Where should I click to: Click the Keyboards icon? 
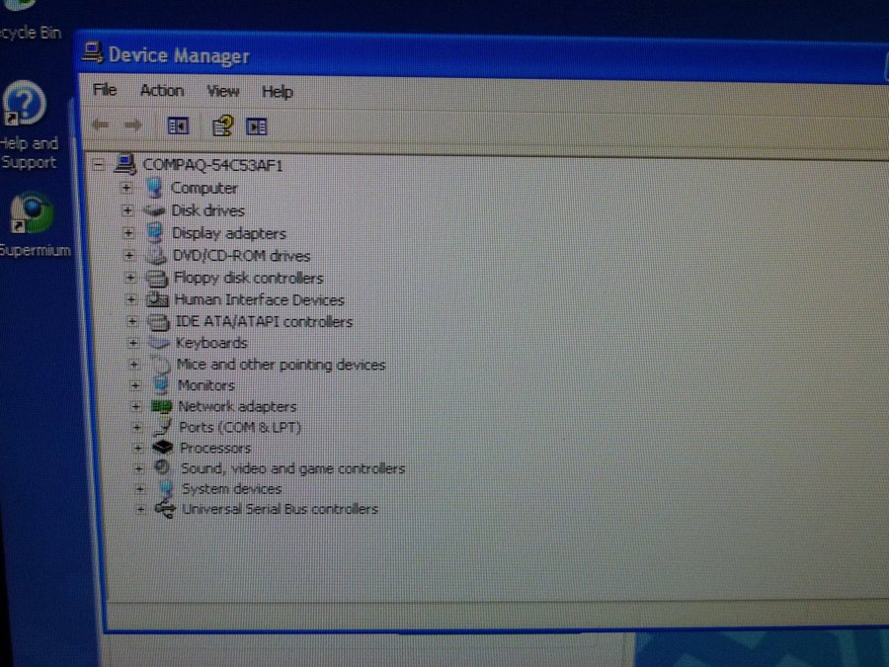pyautogui.click(x=159, y=342)
